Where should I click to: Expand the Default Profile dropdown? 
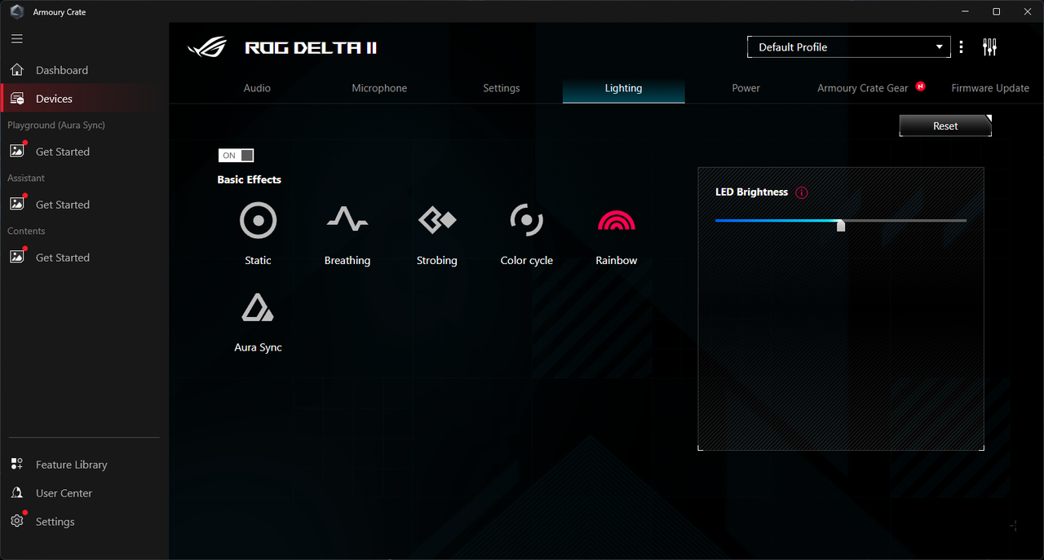point(849,47)
